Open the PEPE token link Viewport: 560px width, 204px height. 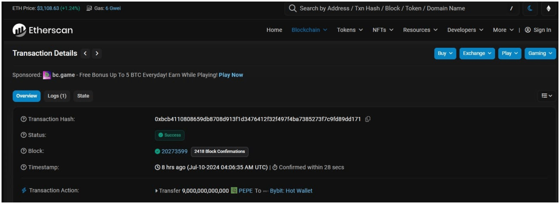[246, 191]
